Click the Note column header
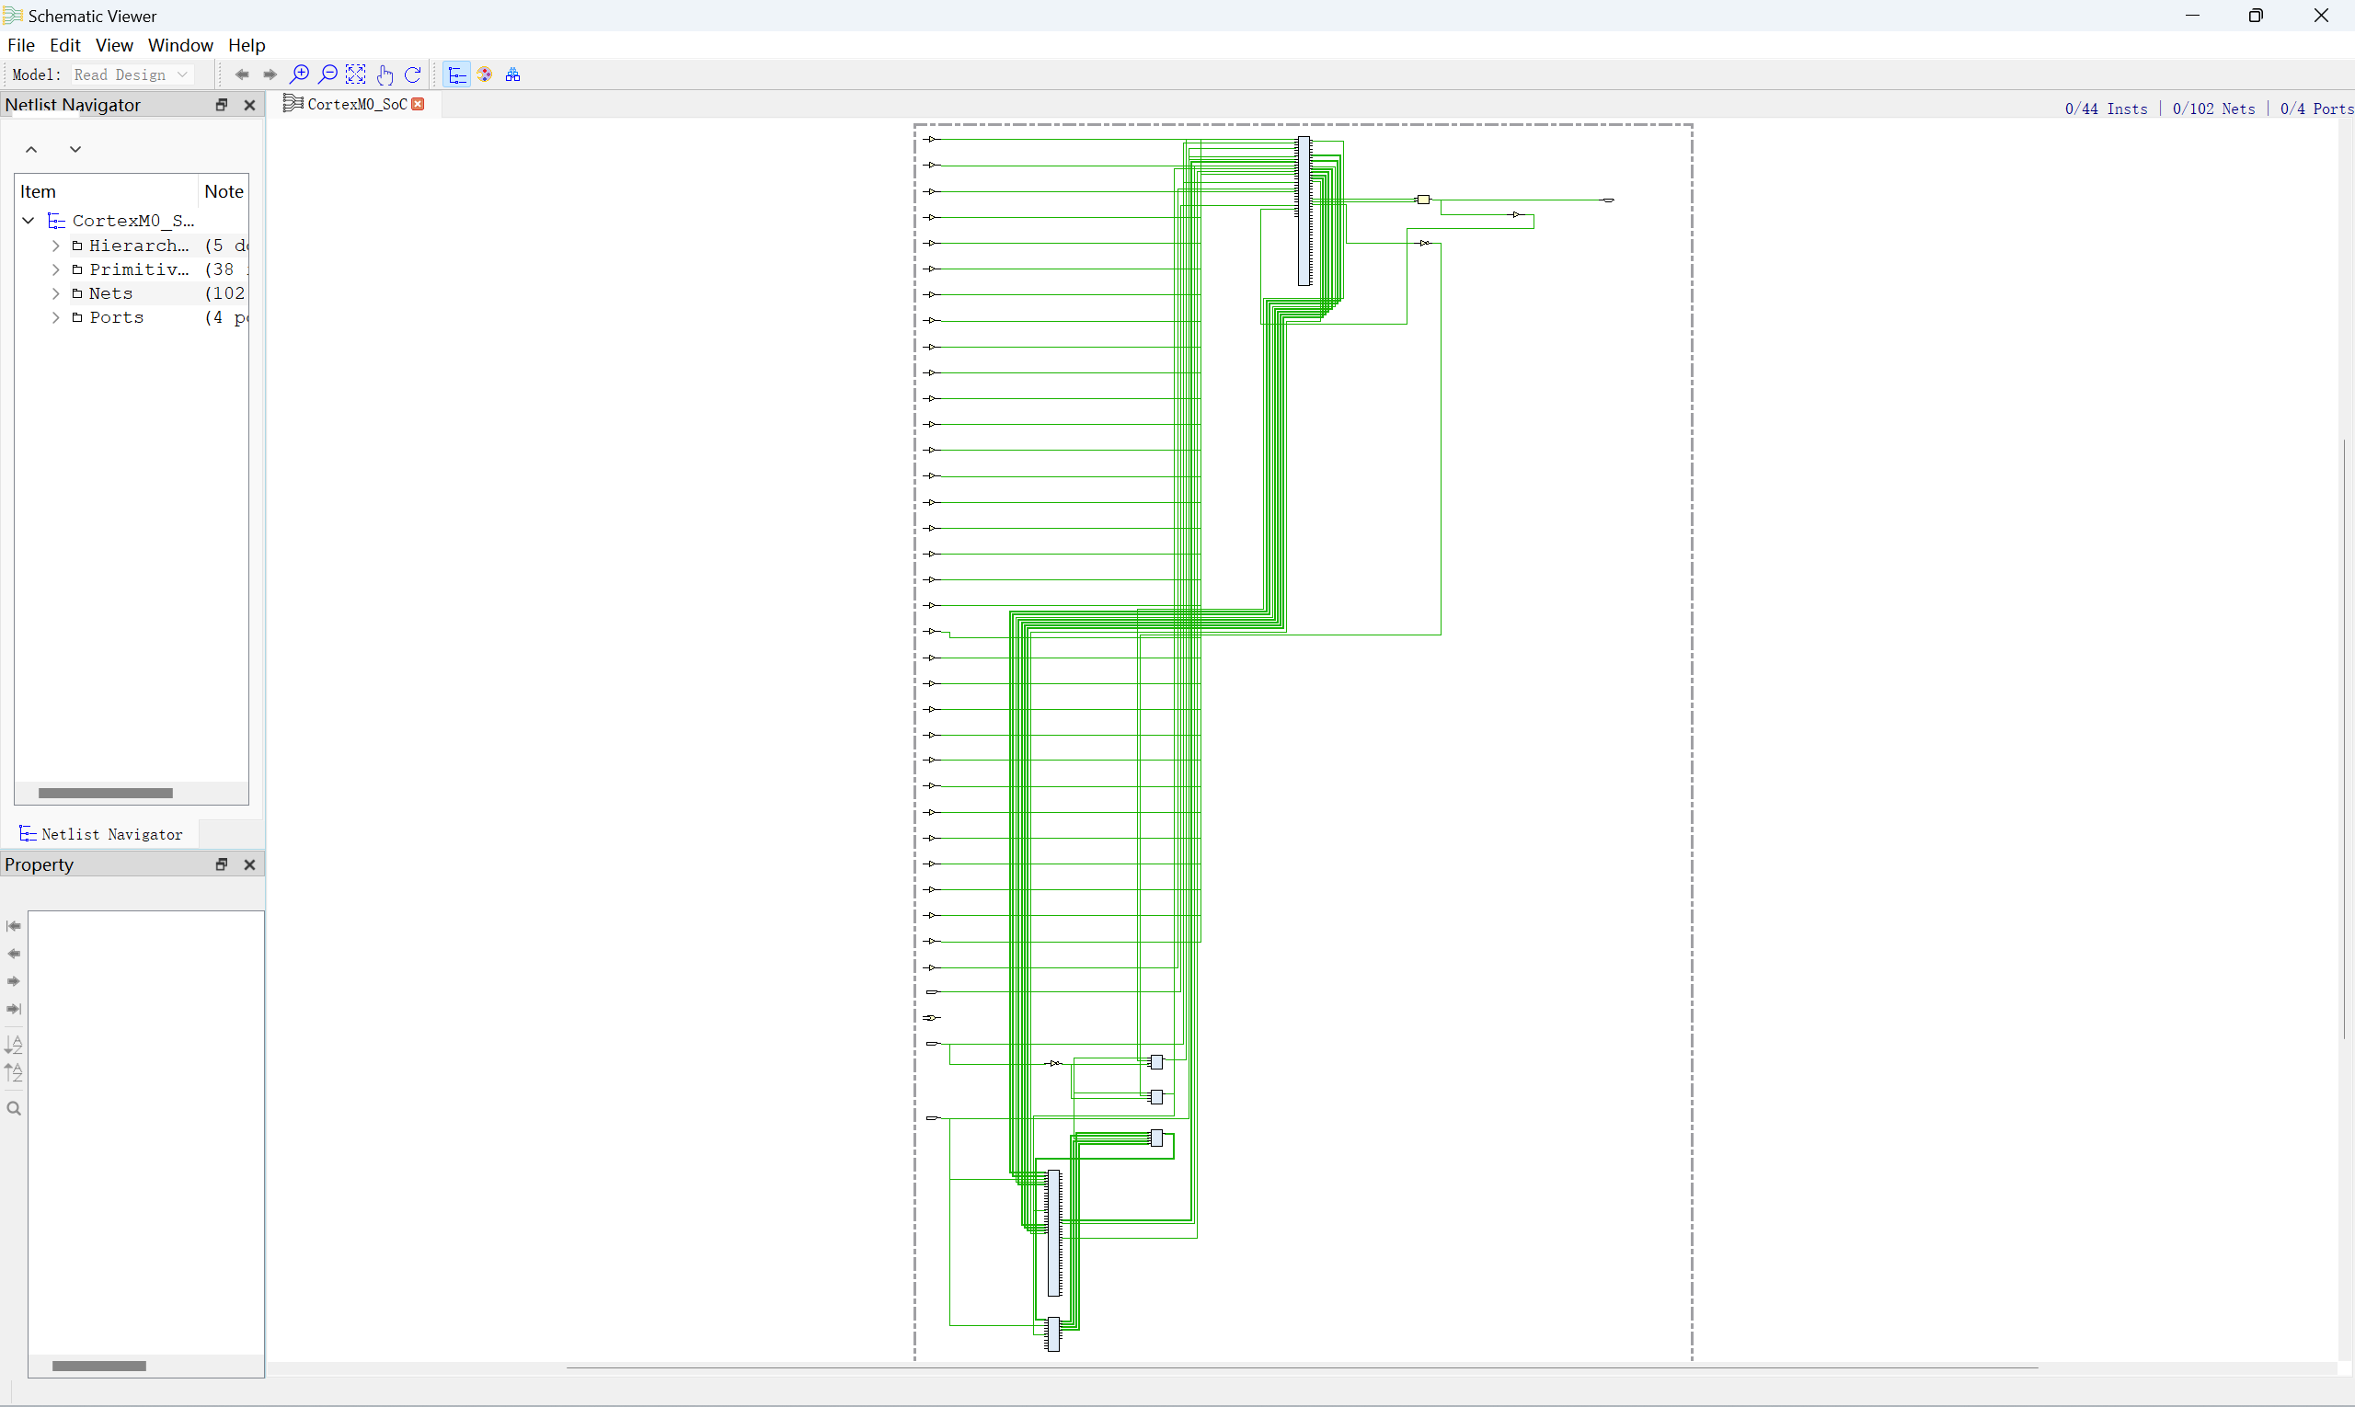Screen dimensions: 2355x1407 tap(224, 191)
